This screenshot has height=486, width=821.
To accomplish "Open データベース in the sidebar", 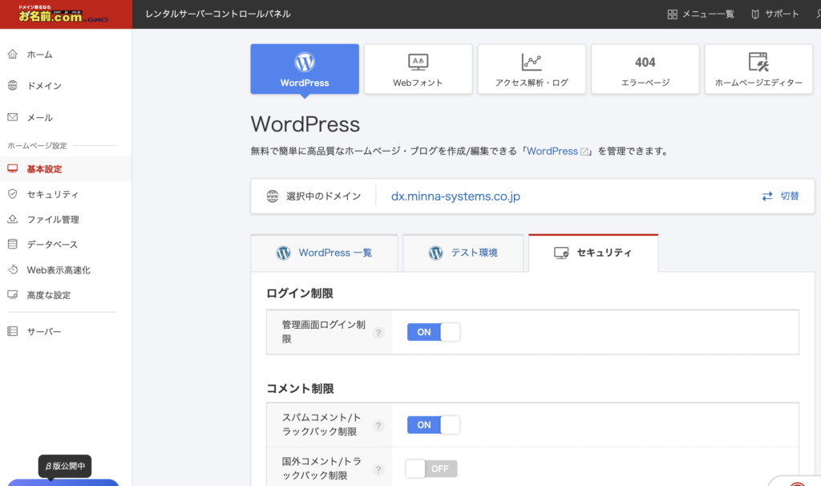I will click(x=66, y=245).
